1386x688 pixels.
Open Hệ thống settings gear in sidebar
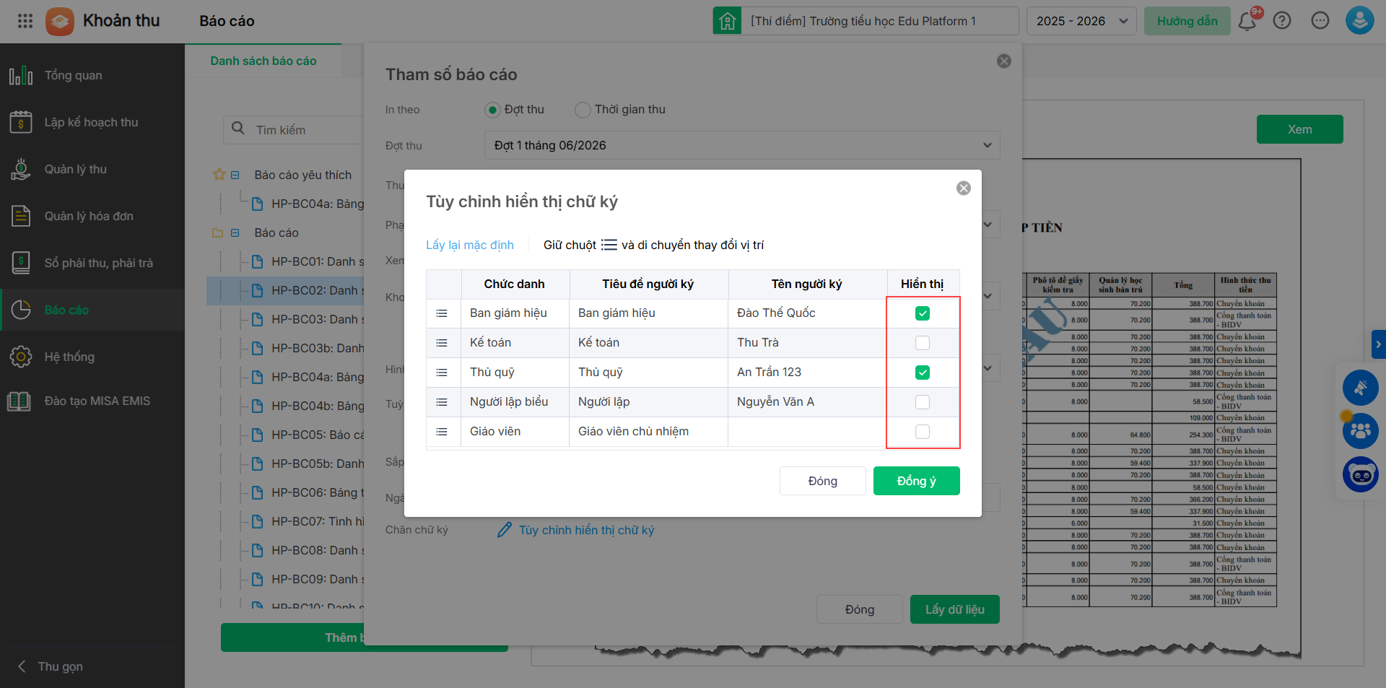coord(21,357)
